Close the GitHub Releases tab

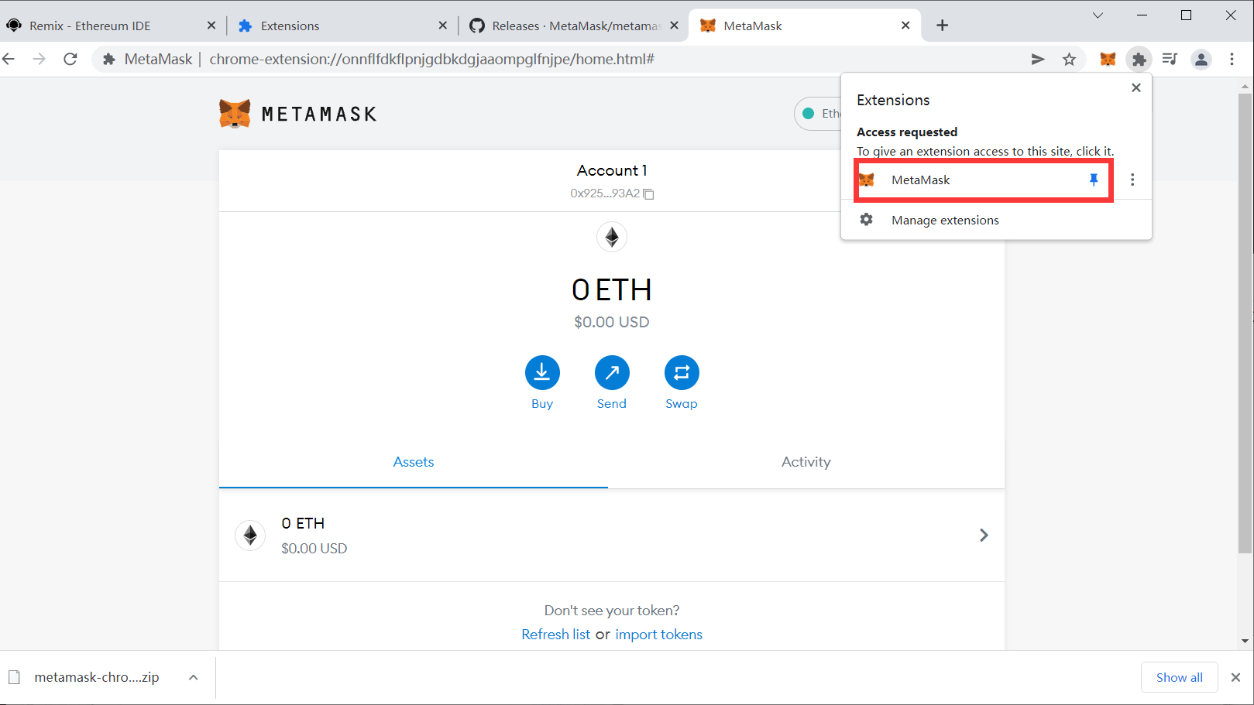[674, 26]
